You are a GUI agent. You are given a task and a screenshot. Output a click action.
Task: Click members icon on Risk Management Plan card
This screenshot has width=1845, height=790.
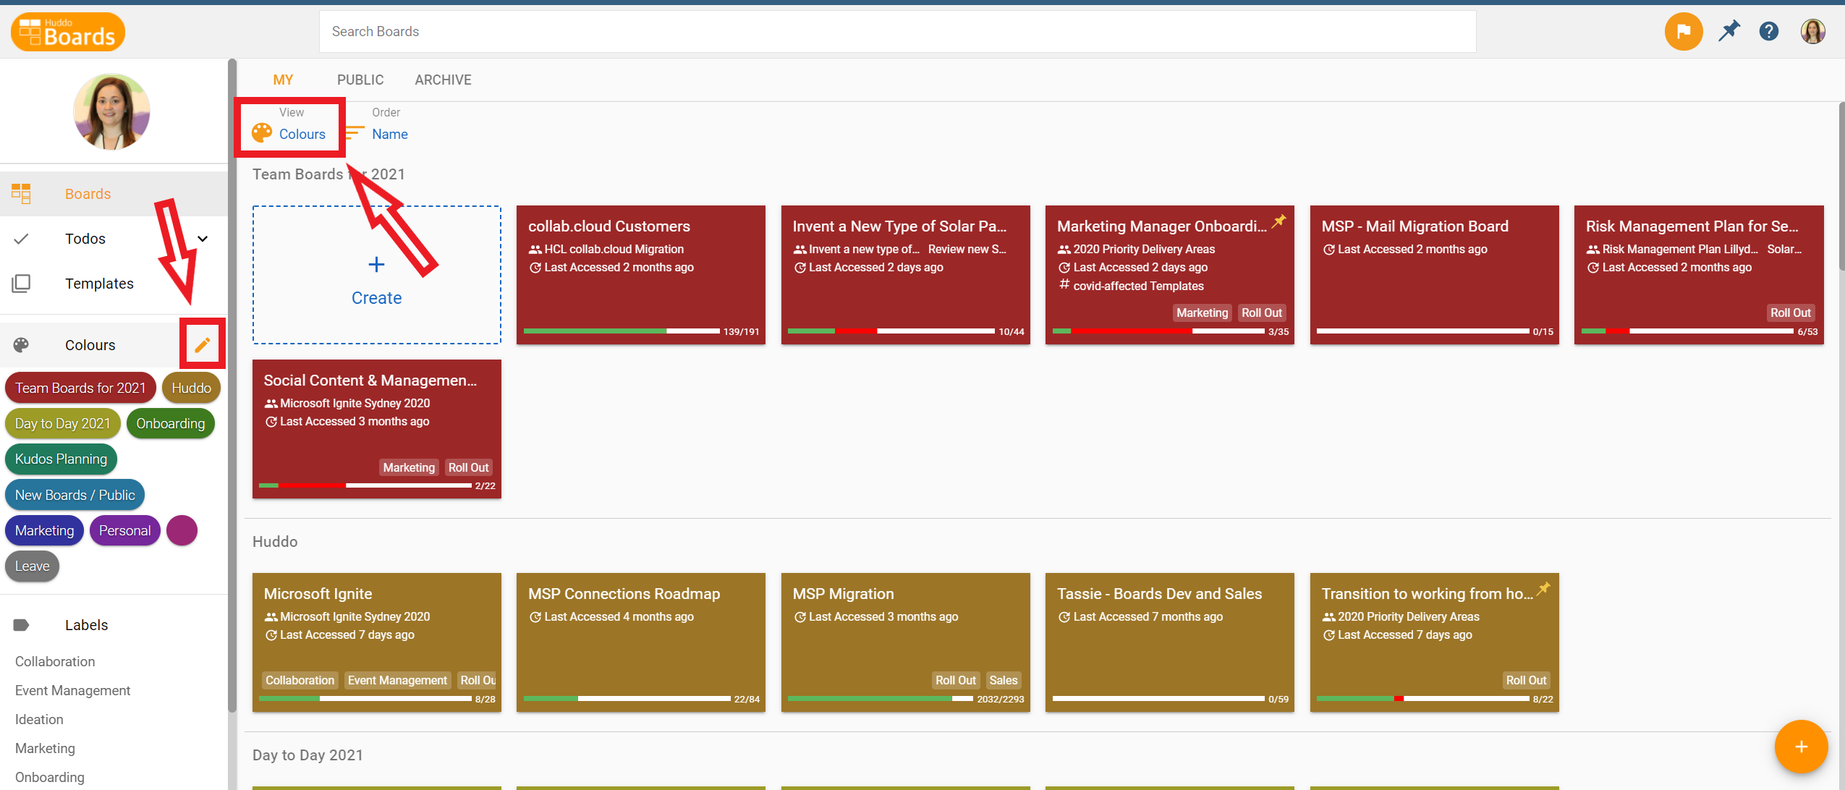point(1593,250)
